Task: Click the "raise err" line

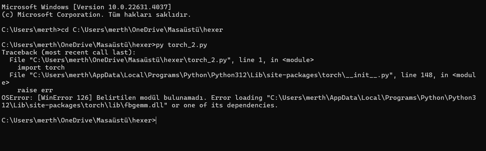Action: point(35,90)
